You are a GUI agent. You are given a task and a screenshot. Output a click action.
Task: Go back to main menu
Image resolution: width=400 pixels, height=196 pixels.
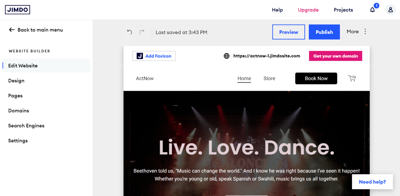[x=36, y=30]
